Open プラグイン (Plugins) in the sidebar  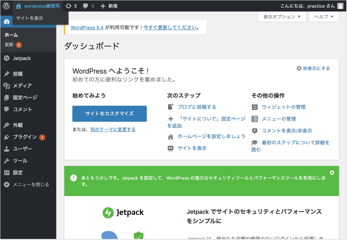click(x=25, y=137)
